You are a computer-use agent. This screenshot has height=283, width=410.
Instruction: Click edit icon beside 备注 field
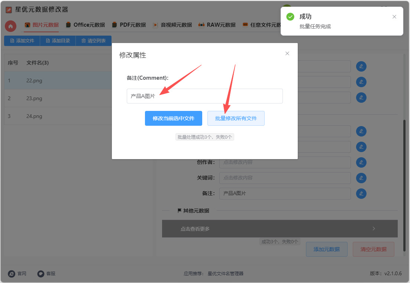(x=361, y=194)
